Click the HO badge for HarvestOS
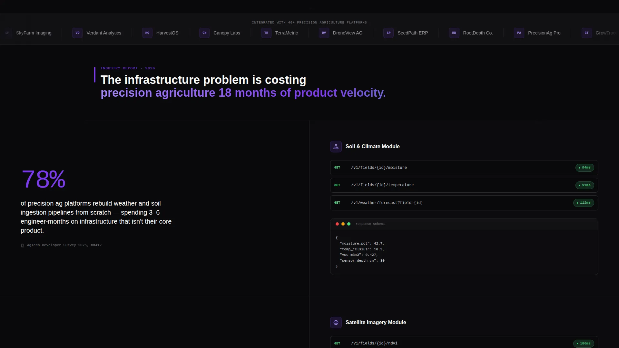Screen dimensions: 619x348 (147, 33)
